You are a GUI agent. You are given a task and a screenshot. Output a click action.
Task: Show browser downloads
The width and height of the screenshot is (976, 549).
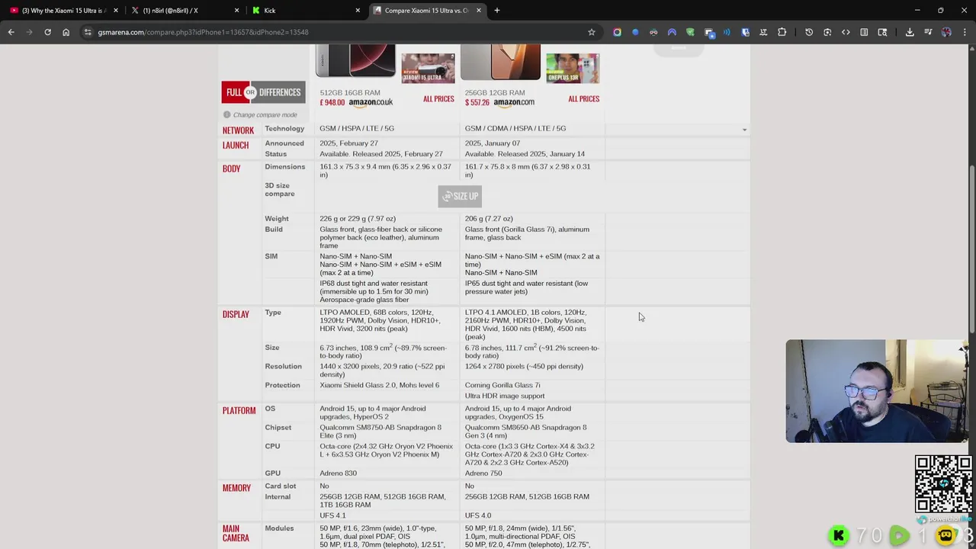[x=910, y=32]
